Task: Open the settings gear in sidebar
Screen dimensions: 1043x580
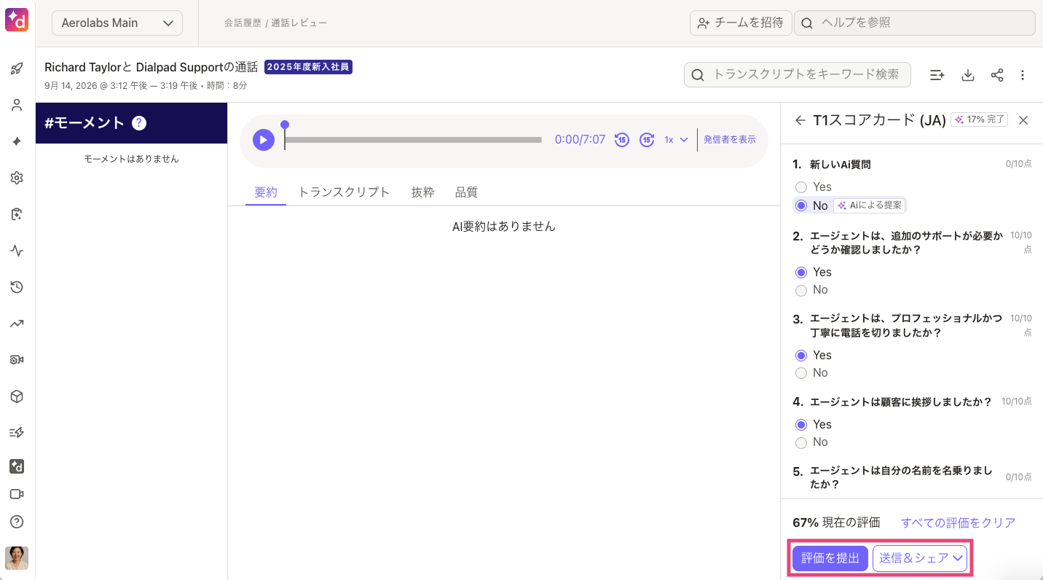Action: click(x=17, y=178)
